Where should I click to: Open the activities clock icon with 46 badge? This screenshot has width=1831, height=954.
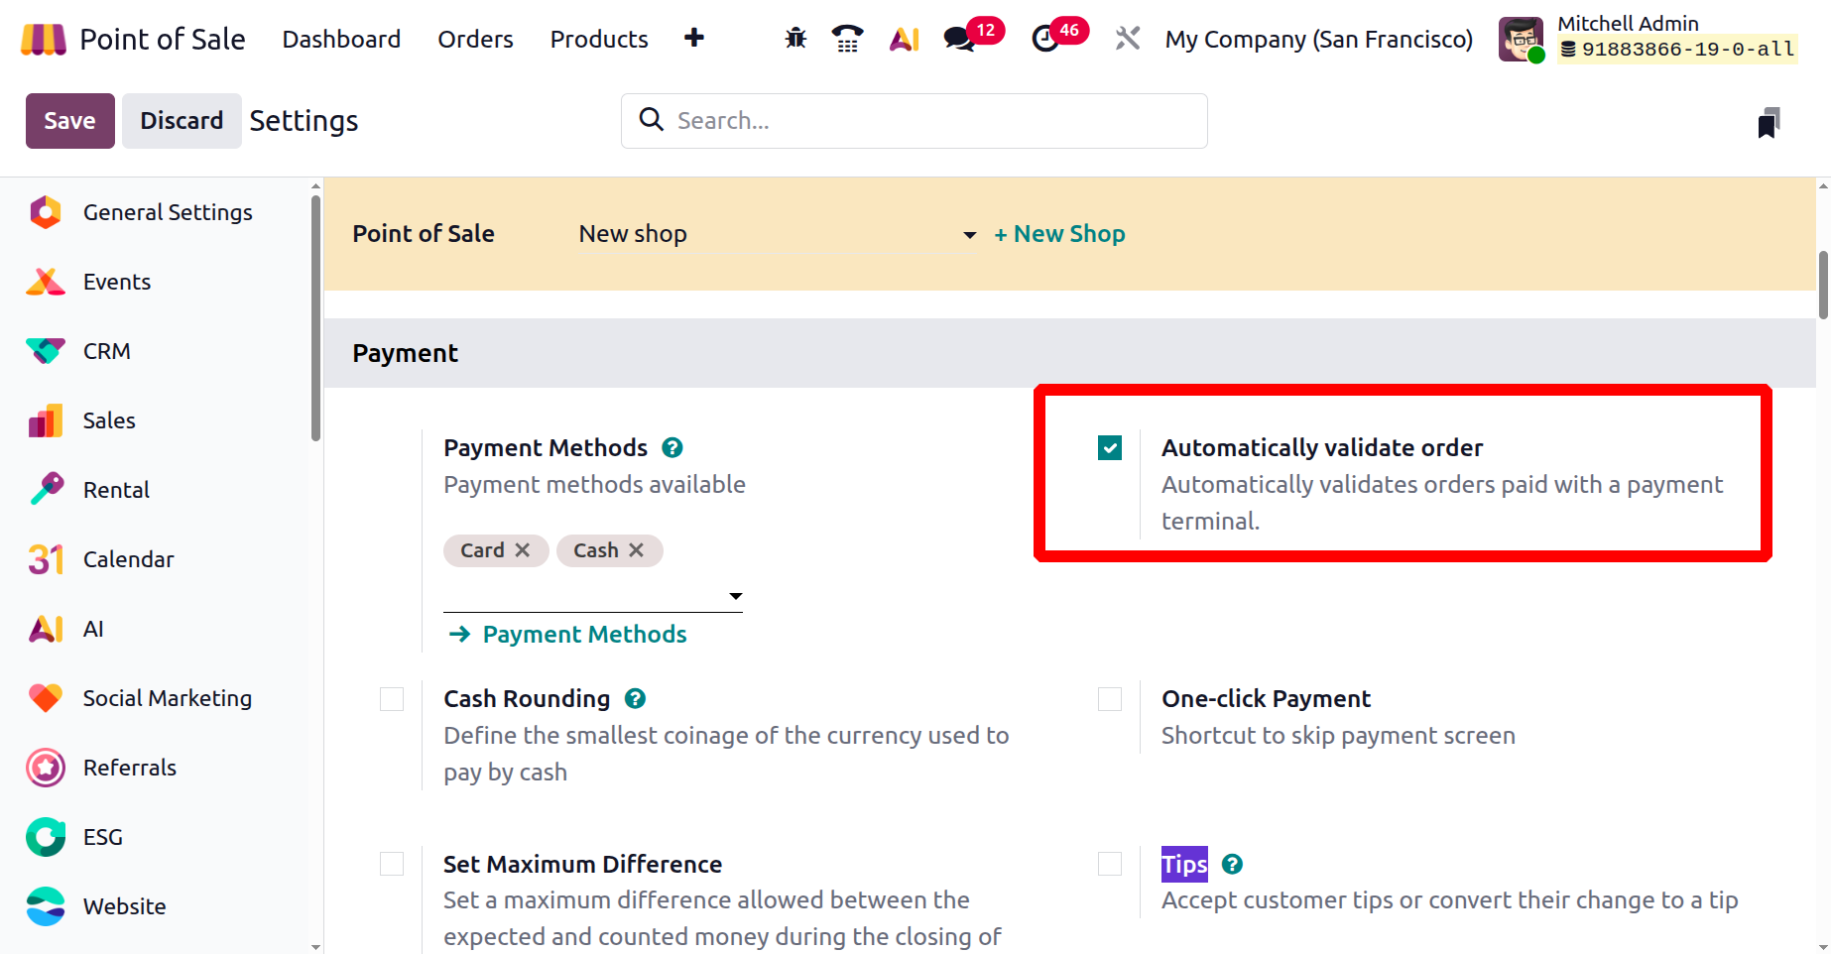(x=1045, y=39)
